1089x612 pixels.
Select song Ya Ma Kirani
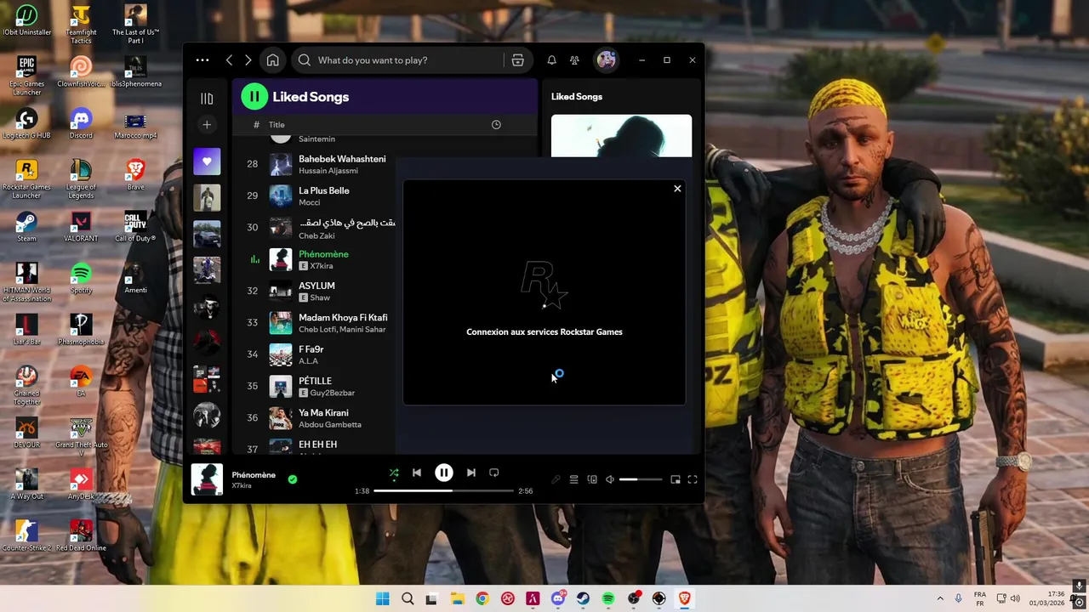point(323,412)
